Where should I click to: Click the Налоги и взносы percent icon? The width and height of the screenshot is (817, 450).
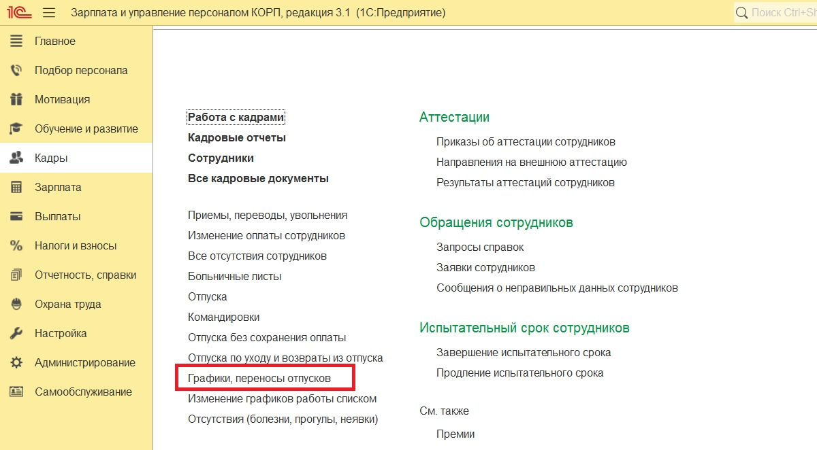click(16, 246)
